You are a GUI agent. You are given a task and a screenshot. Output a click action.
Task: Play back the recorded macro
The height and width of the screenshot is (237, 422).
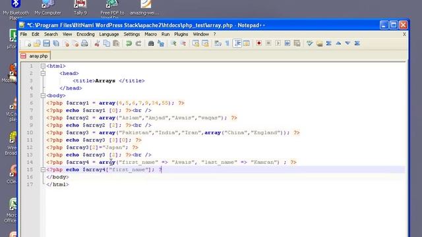click(x=278, y=43)
